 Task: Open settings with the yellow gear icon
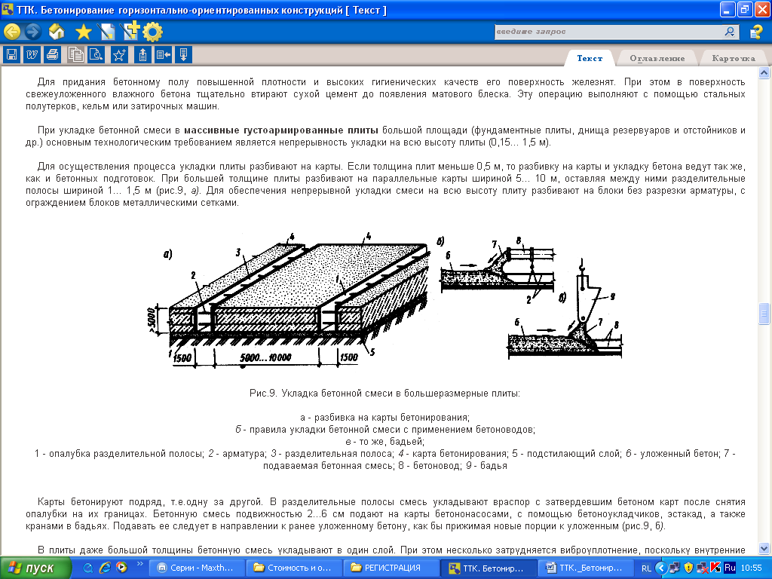click(x=152, y=32)
